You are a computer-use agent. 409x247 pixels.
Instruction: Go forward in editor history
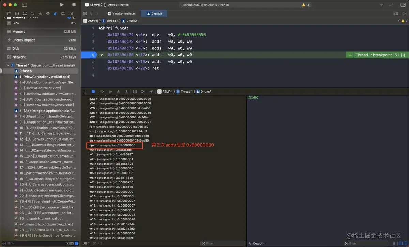(97, 14)
